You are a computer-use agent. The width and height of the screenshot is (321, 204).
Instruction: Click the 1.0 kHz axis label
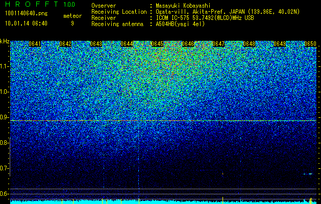point(4,92)
